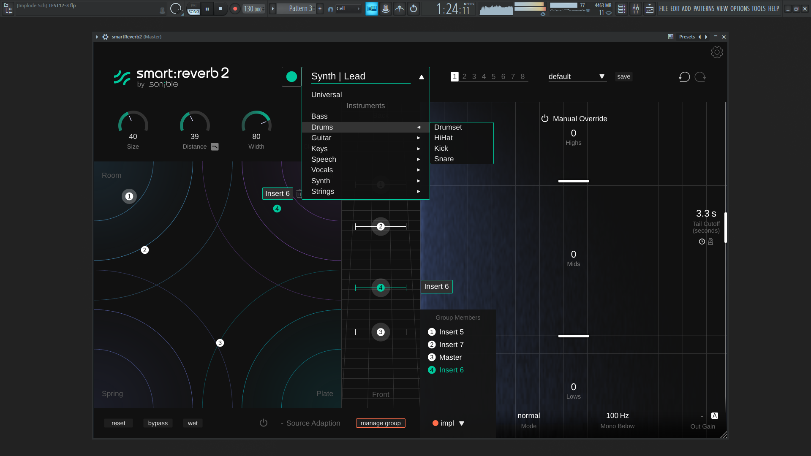Pause playback in FL Studio transport
Screen dimensions: 811x456
pos(207,8)
